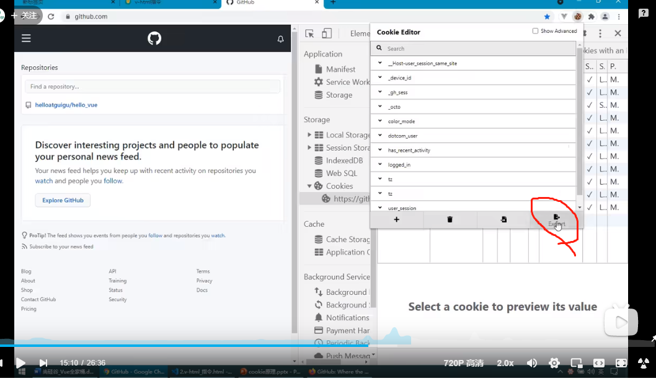
Task: Export cookies in Cookie Editor
Action: pos(556,219)
